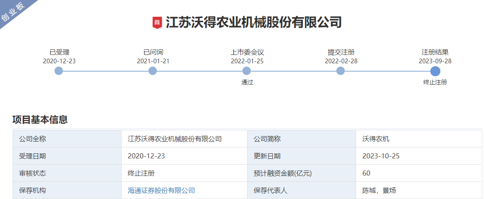Viewport: 484px width, 199px height.
Task: Click the red 首 badge icon
Action: 157,23
